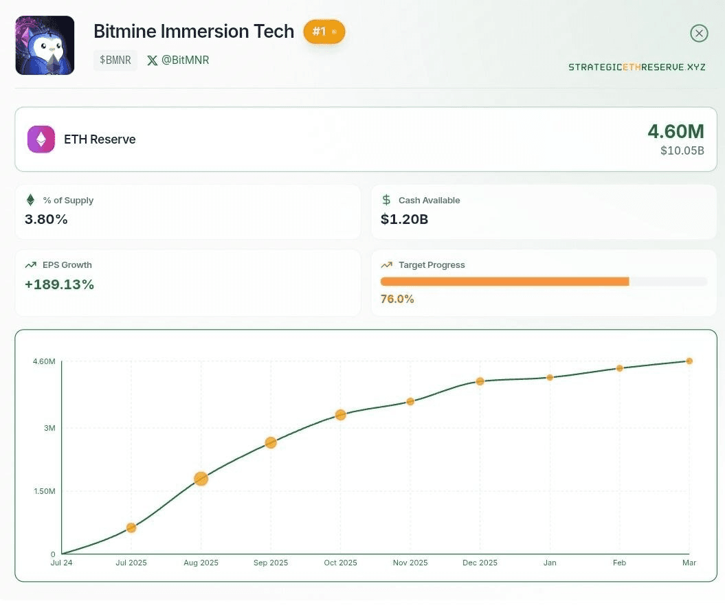
Task: Click the +189.13% growth value
Action: pyautogui.click(x=59, y=284)
